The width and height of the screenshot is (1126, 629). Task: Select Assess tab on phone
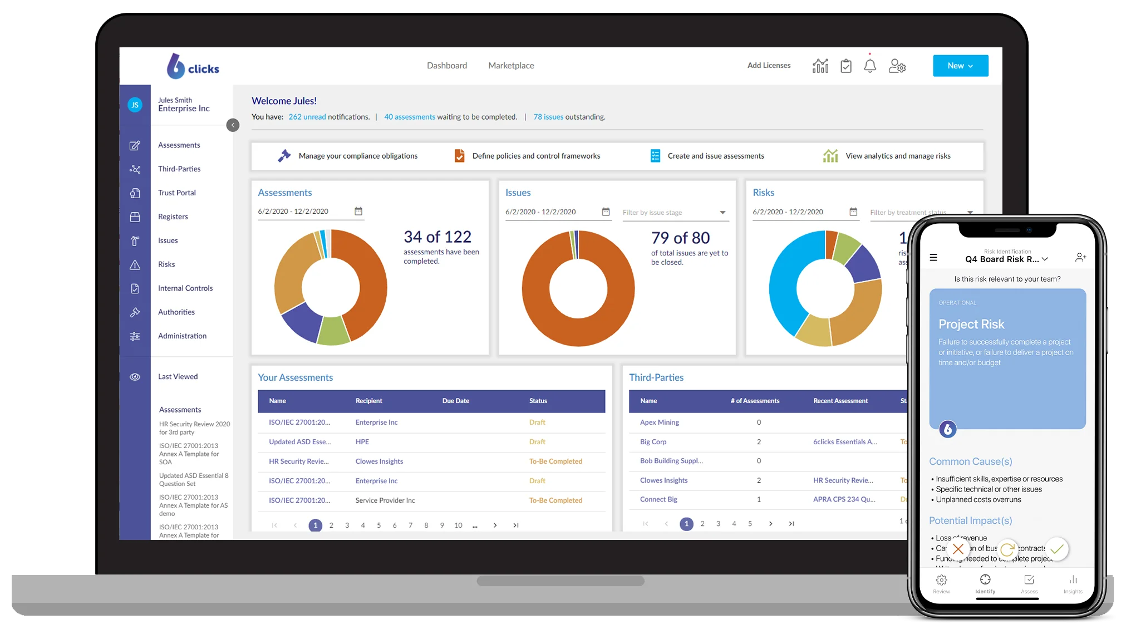[x=1029, y=584]
